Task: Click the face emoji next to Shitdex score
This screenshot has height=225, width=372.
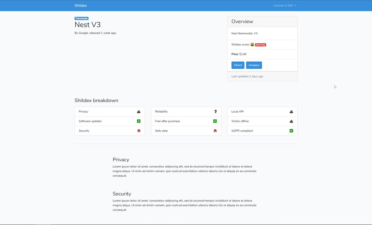Action: (x=252, y=45)
